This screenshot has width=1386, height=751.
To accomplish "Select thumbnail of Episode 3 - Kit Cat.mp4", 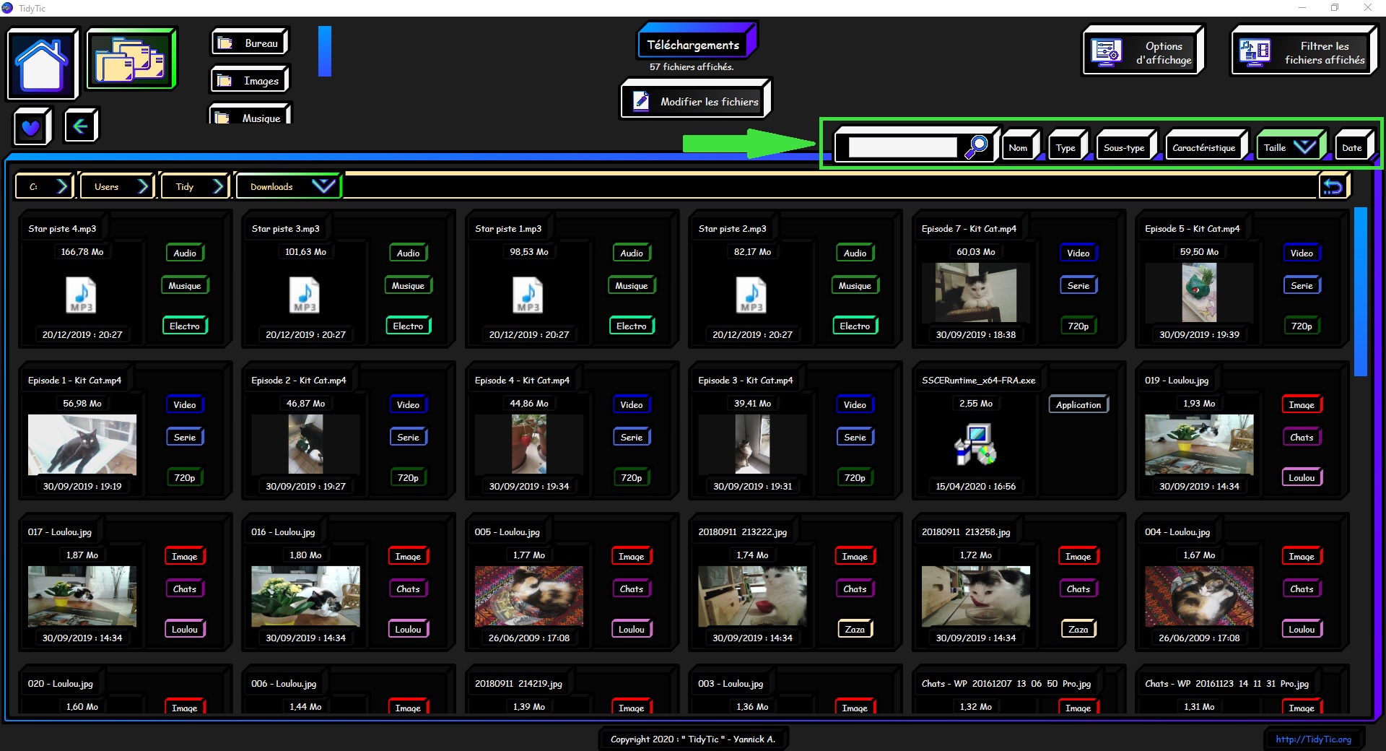I will click(x=752, y=444).
